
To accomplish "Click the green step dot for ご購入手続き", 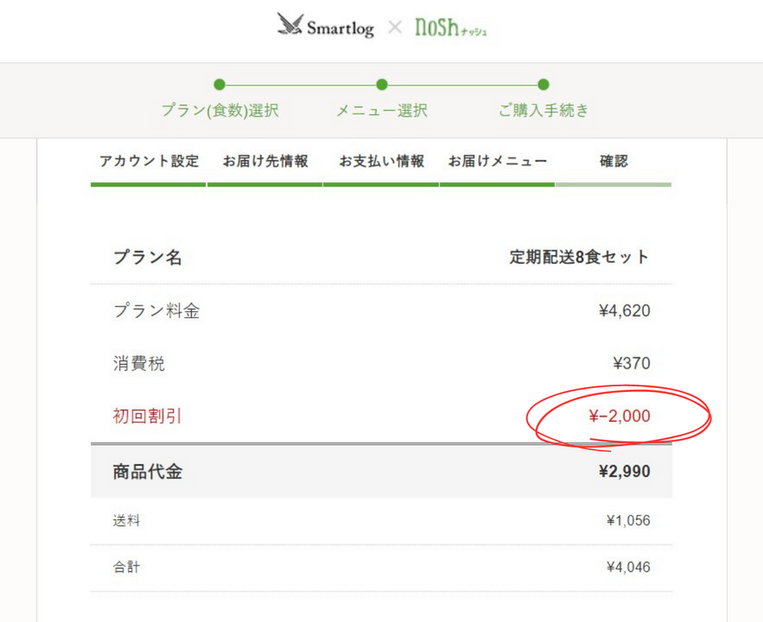I will [x=543, y=84].
